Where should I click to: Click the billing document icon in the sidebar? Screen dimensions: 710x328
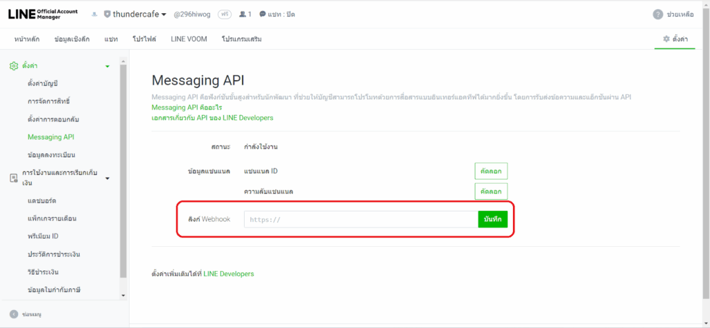coord(13,178)
